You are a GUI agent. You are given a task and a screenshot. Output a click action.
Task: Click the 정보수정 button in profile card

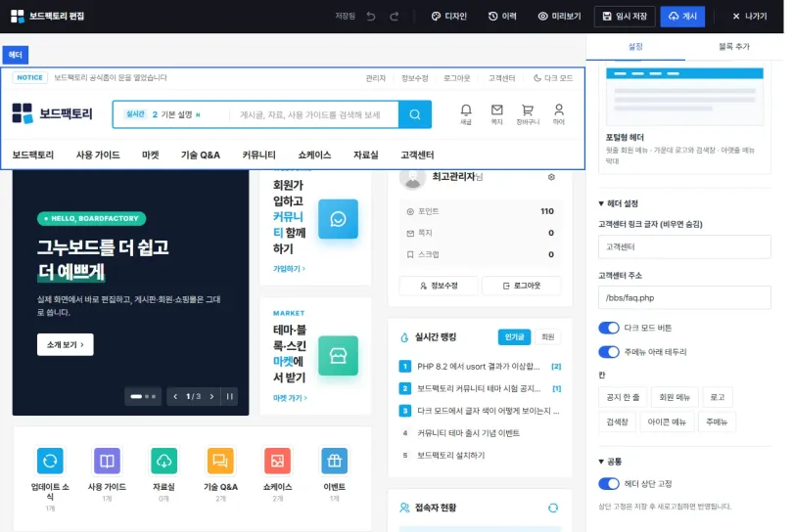click(x=439, y=286)
